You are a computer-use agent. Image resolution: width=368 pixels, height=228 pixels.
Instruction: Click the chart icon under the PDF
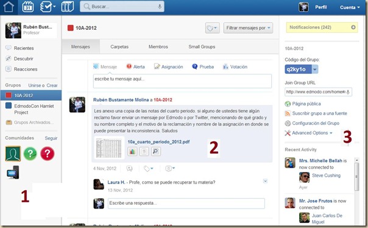pyautogui.click(x=132, y=151)
